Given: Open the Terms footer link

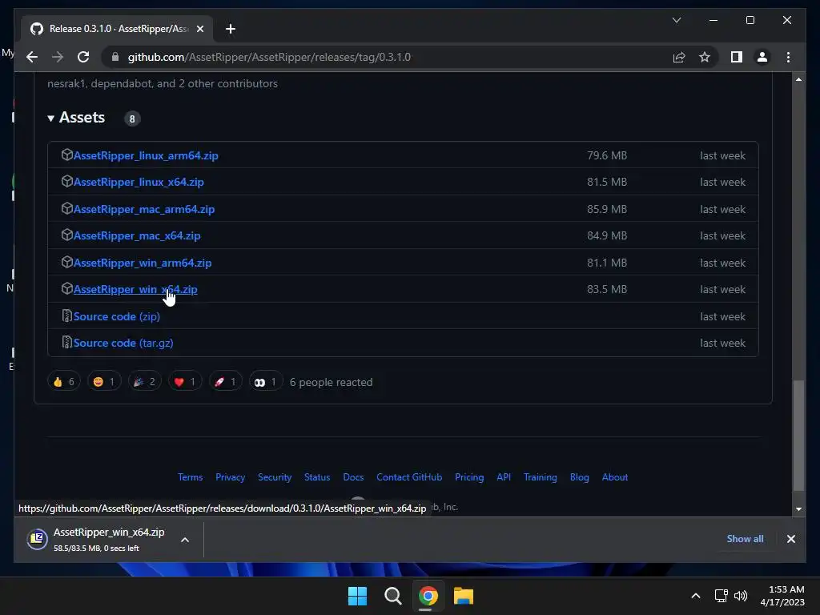Looking at the screenshot, I should click(x=190, y=477).
